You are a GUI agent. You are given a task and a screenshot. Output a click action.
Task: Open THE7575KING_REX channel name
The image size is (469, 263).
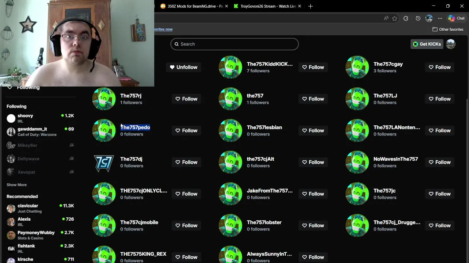[x=143, y=254]
